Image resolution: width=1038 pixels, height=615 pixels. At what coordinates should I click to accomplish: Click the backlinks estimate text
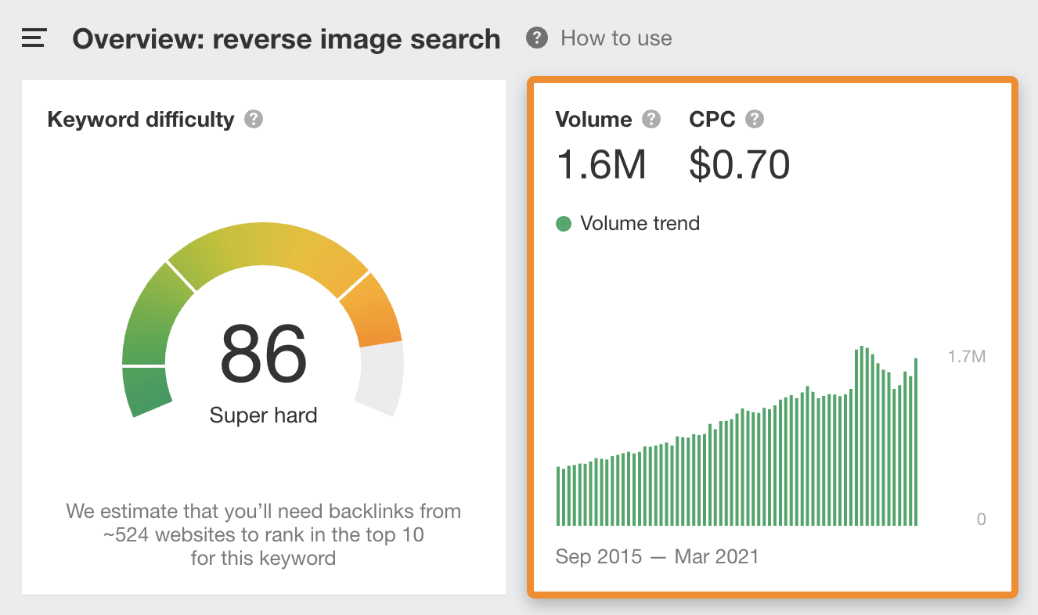click(x=263, y=534)
